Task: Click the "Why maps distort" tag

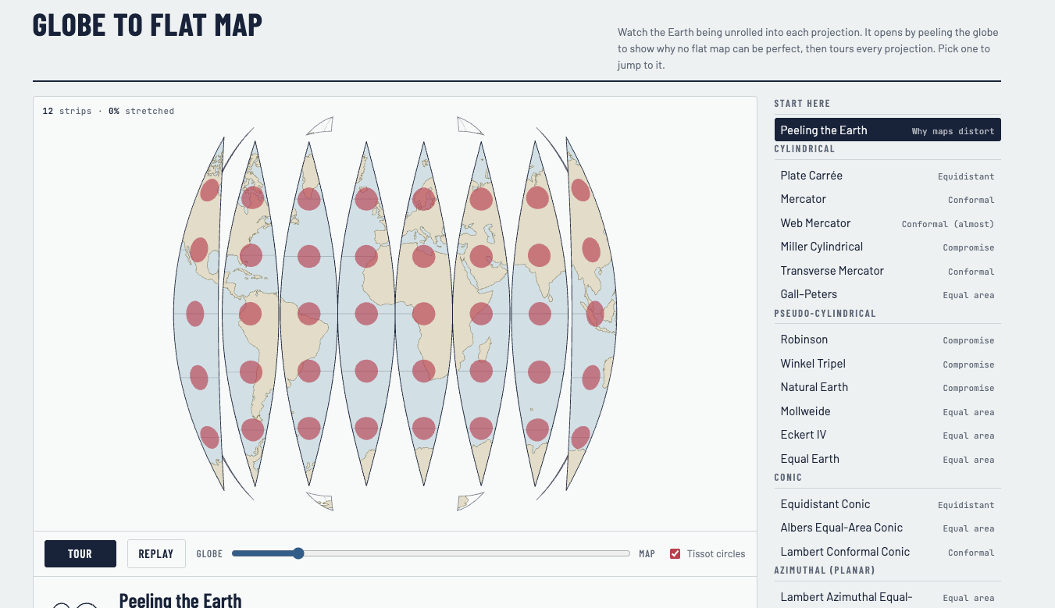Action: pyautogui.click(x=953, y=131)
